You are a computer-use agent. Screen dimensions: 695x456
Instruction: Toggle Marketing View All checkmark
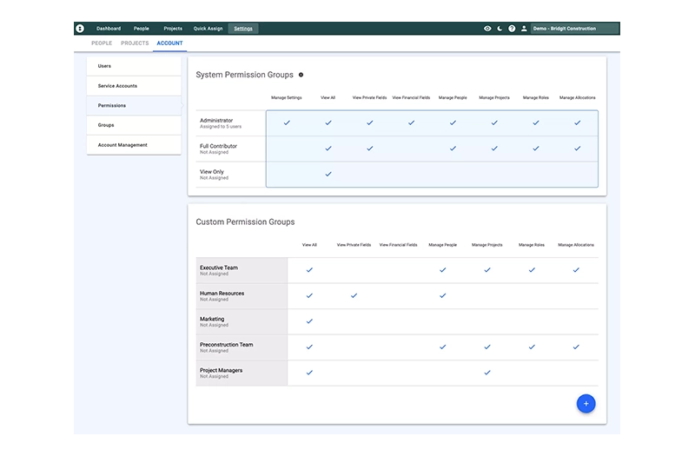coord(309,321)
